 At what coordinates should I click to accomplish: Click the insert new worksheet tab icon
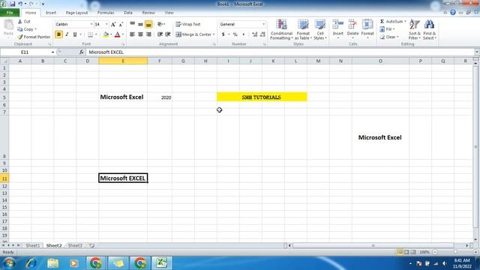pos(91,245)
